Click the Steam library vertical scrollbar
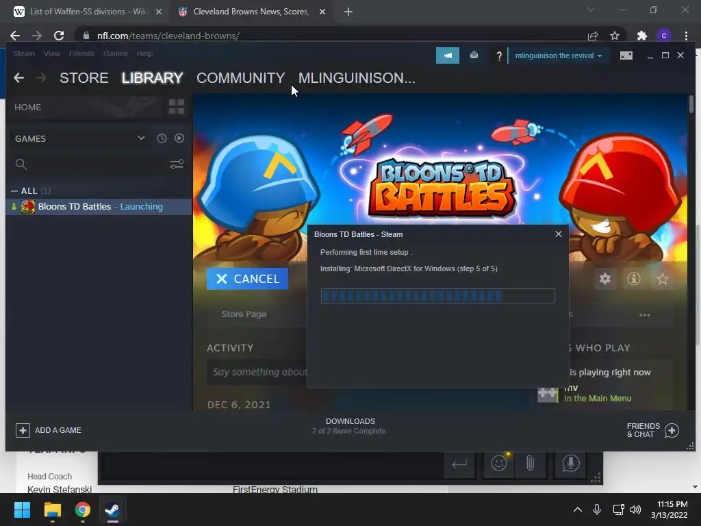Screen dimensions: 701x526 [x=691, y=104]
